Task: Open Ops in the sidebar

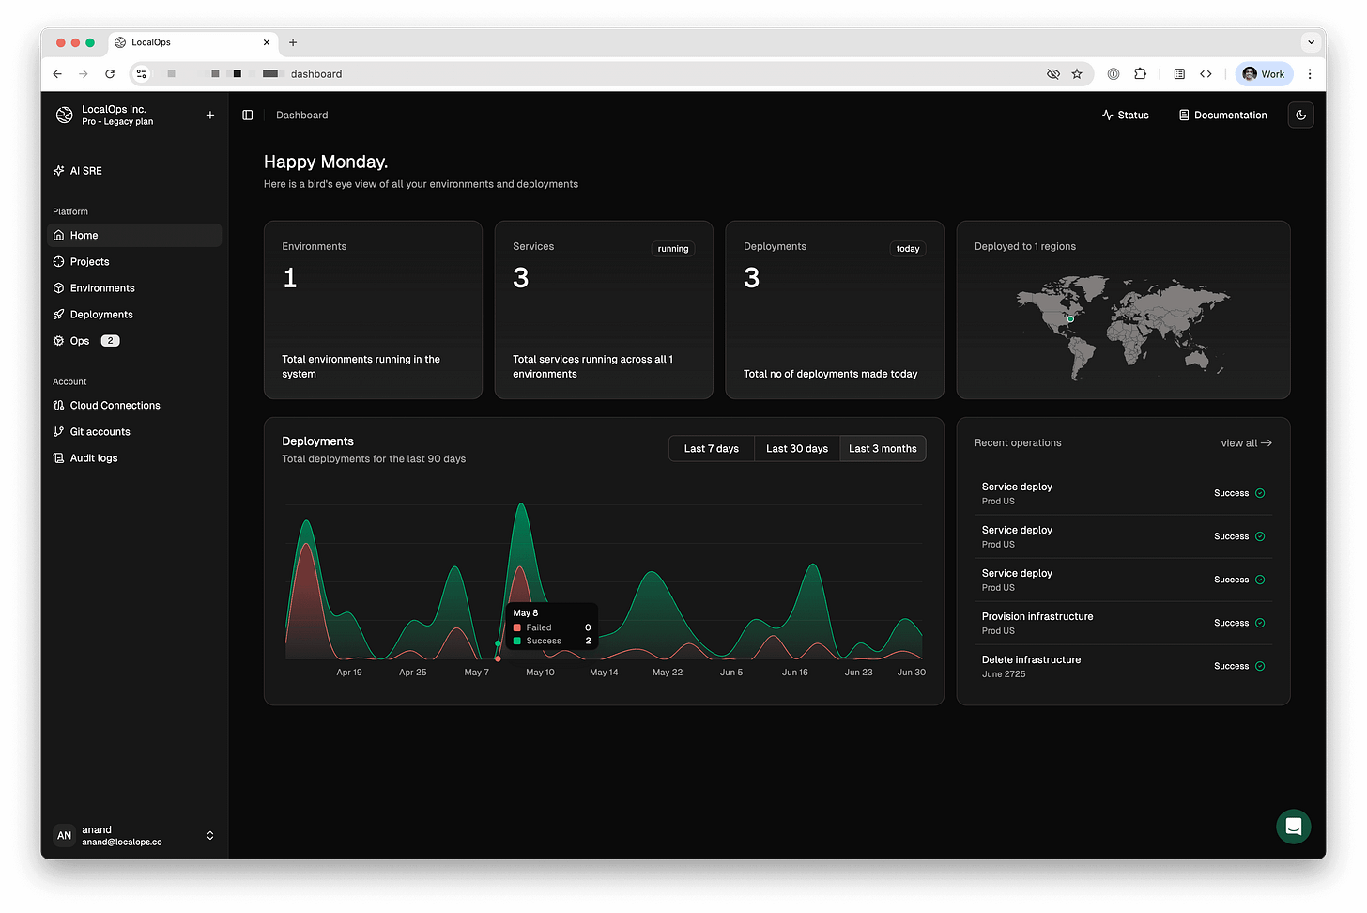Action: click(134, 341)
